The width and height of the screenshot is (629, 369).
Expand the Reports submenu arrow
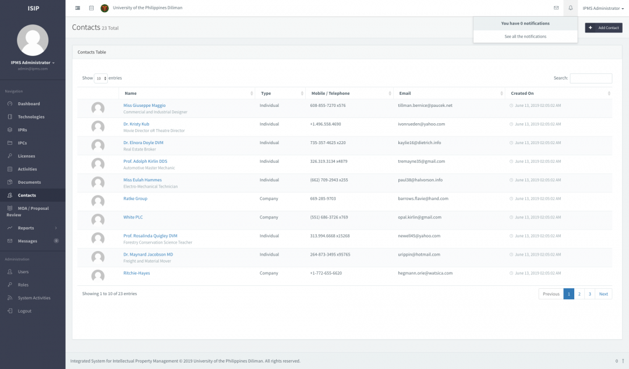[56, 228]
